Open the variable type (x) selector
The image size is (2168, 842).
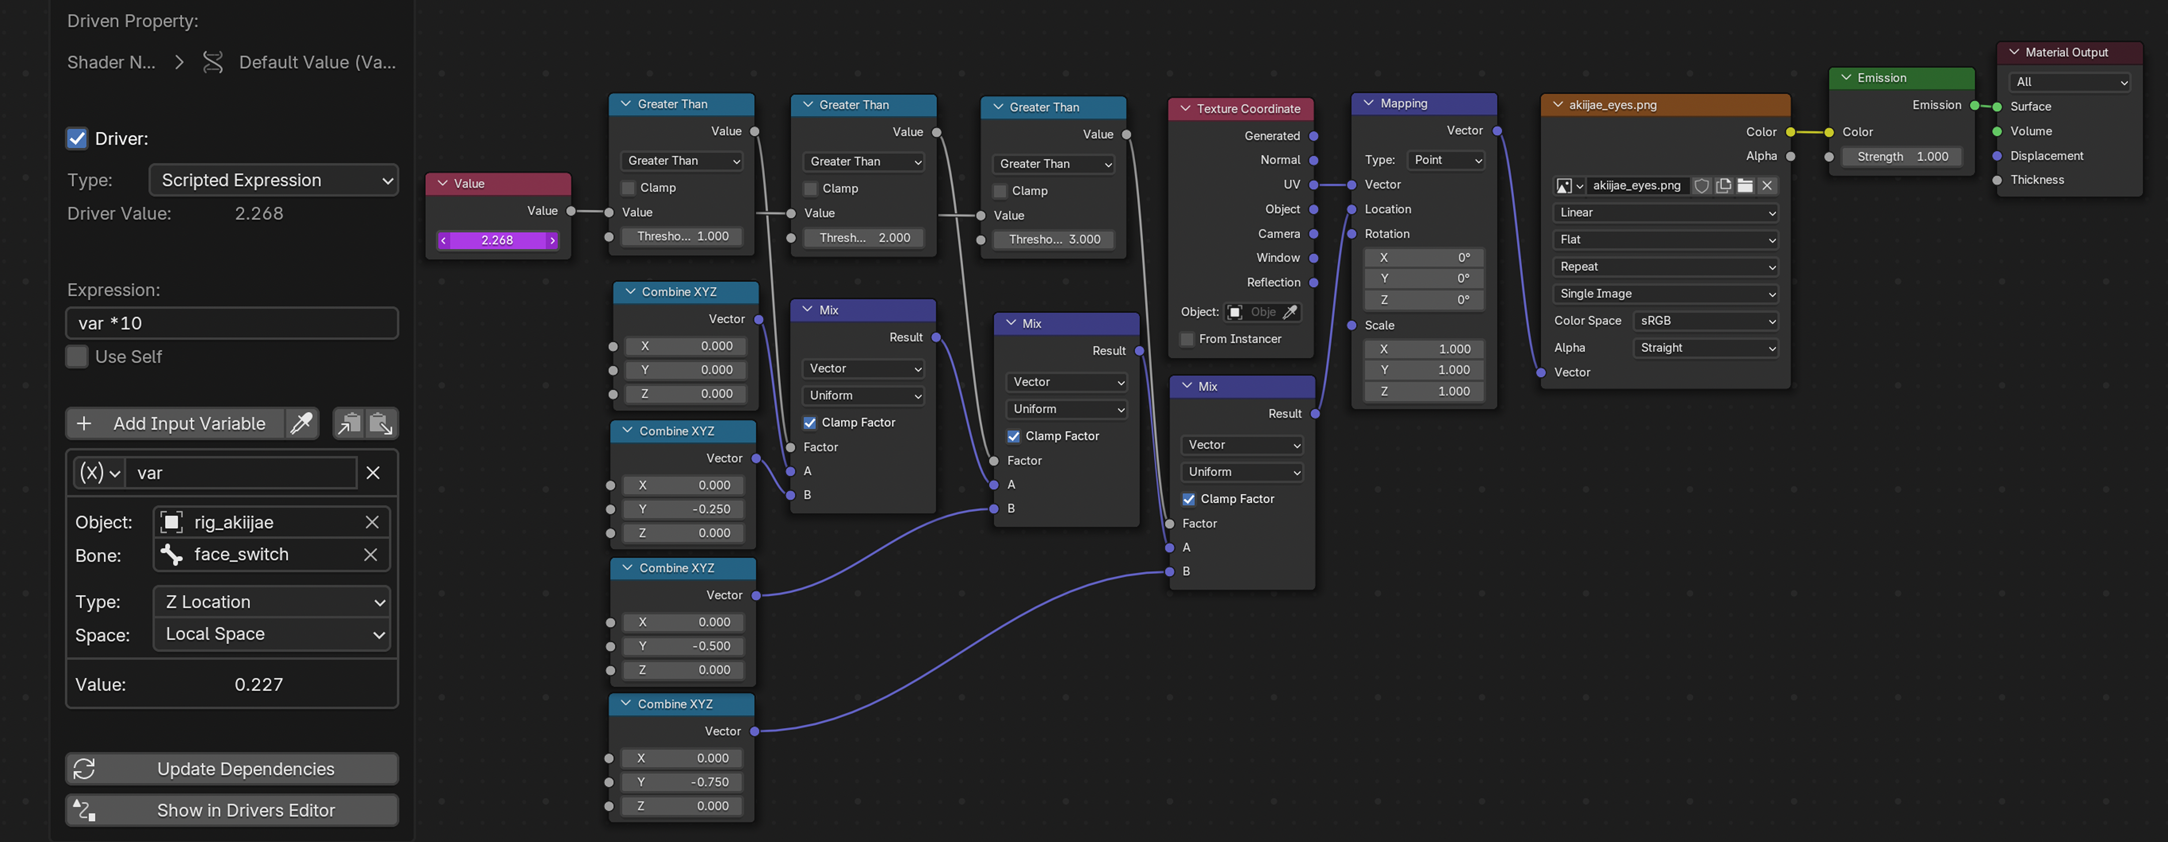tap(99, 473)
